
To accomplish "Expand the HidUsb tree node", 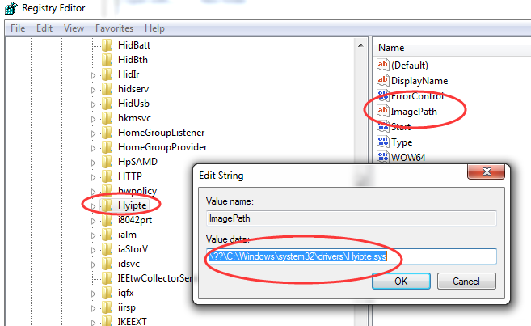I will (x=94, y=104).
